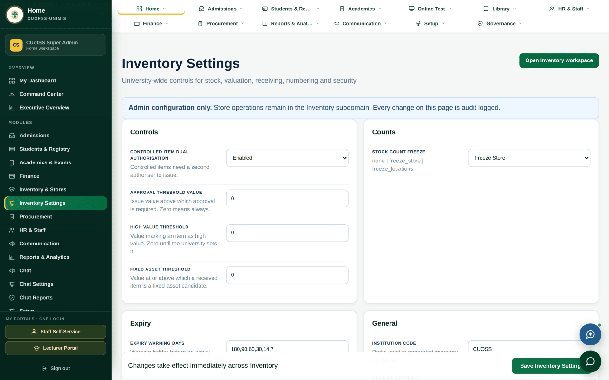Click the Procurement clipboard icon in sidebar
Viewport: 609px width, 380px height.
tap(12, 217)
